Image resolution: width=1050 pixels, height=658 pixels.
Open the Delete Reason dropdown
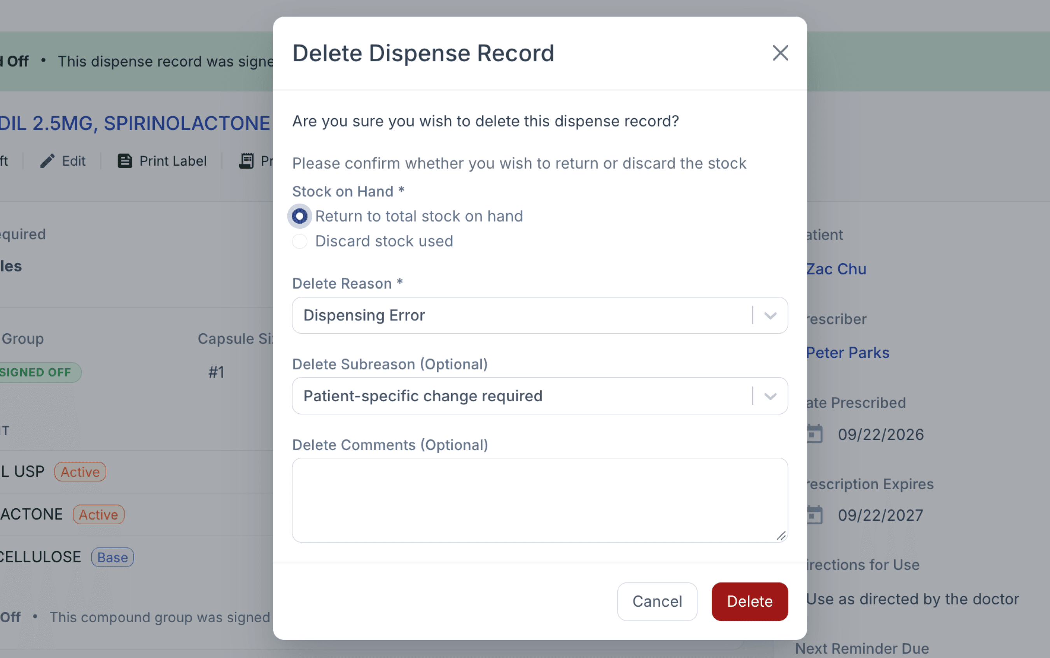tap(539, 315)
